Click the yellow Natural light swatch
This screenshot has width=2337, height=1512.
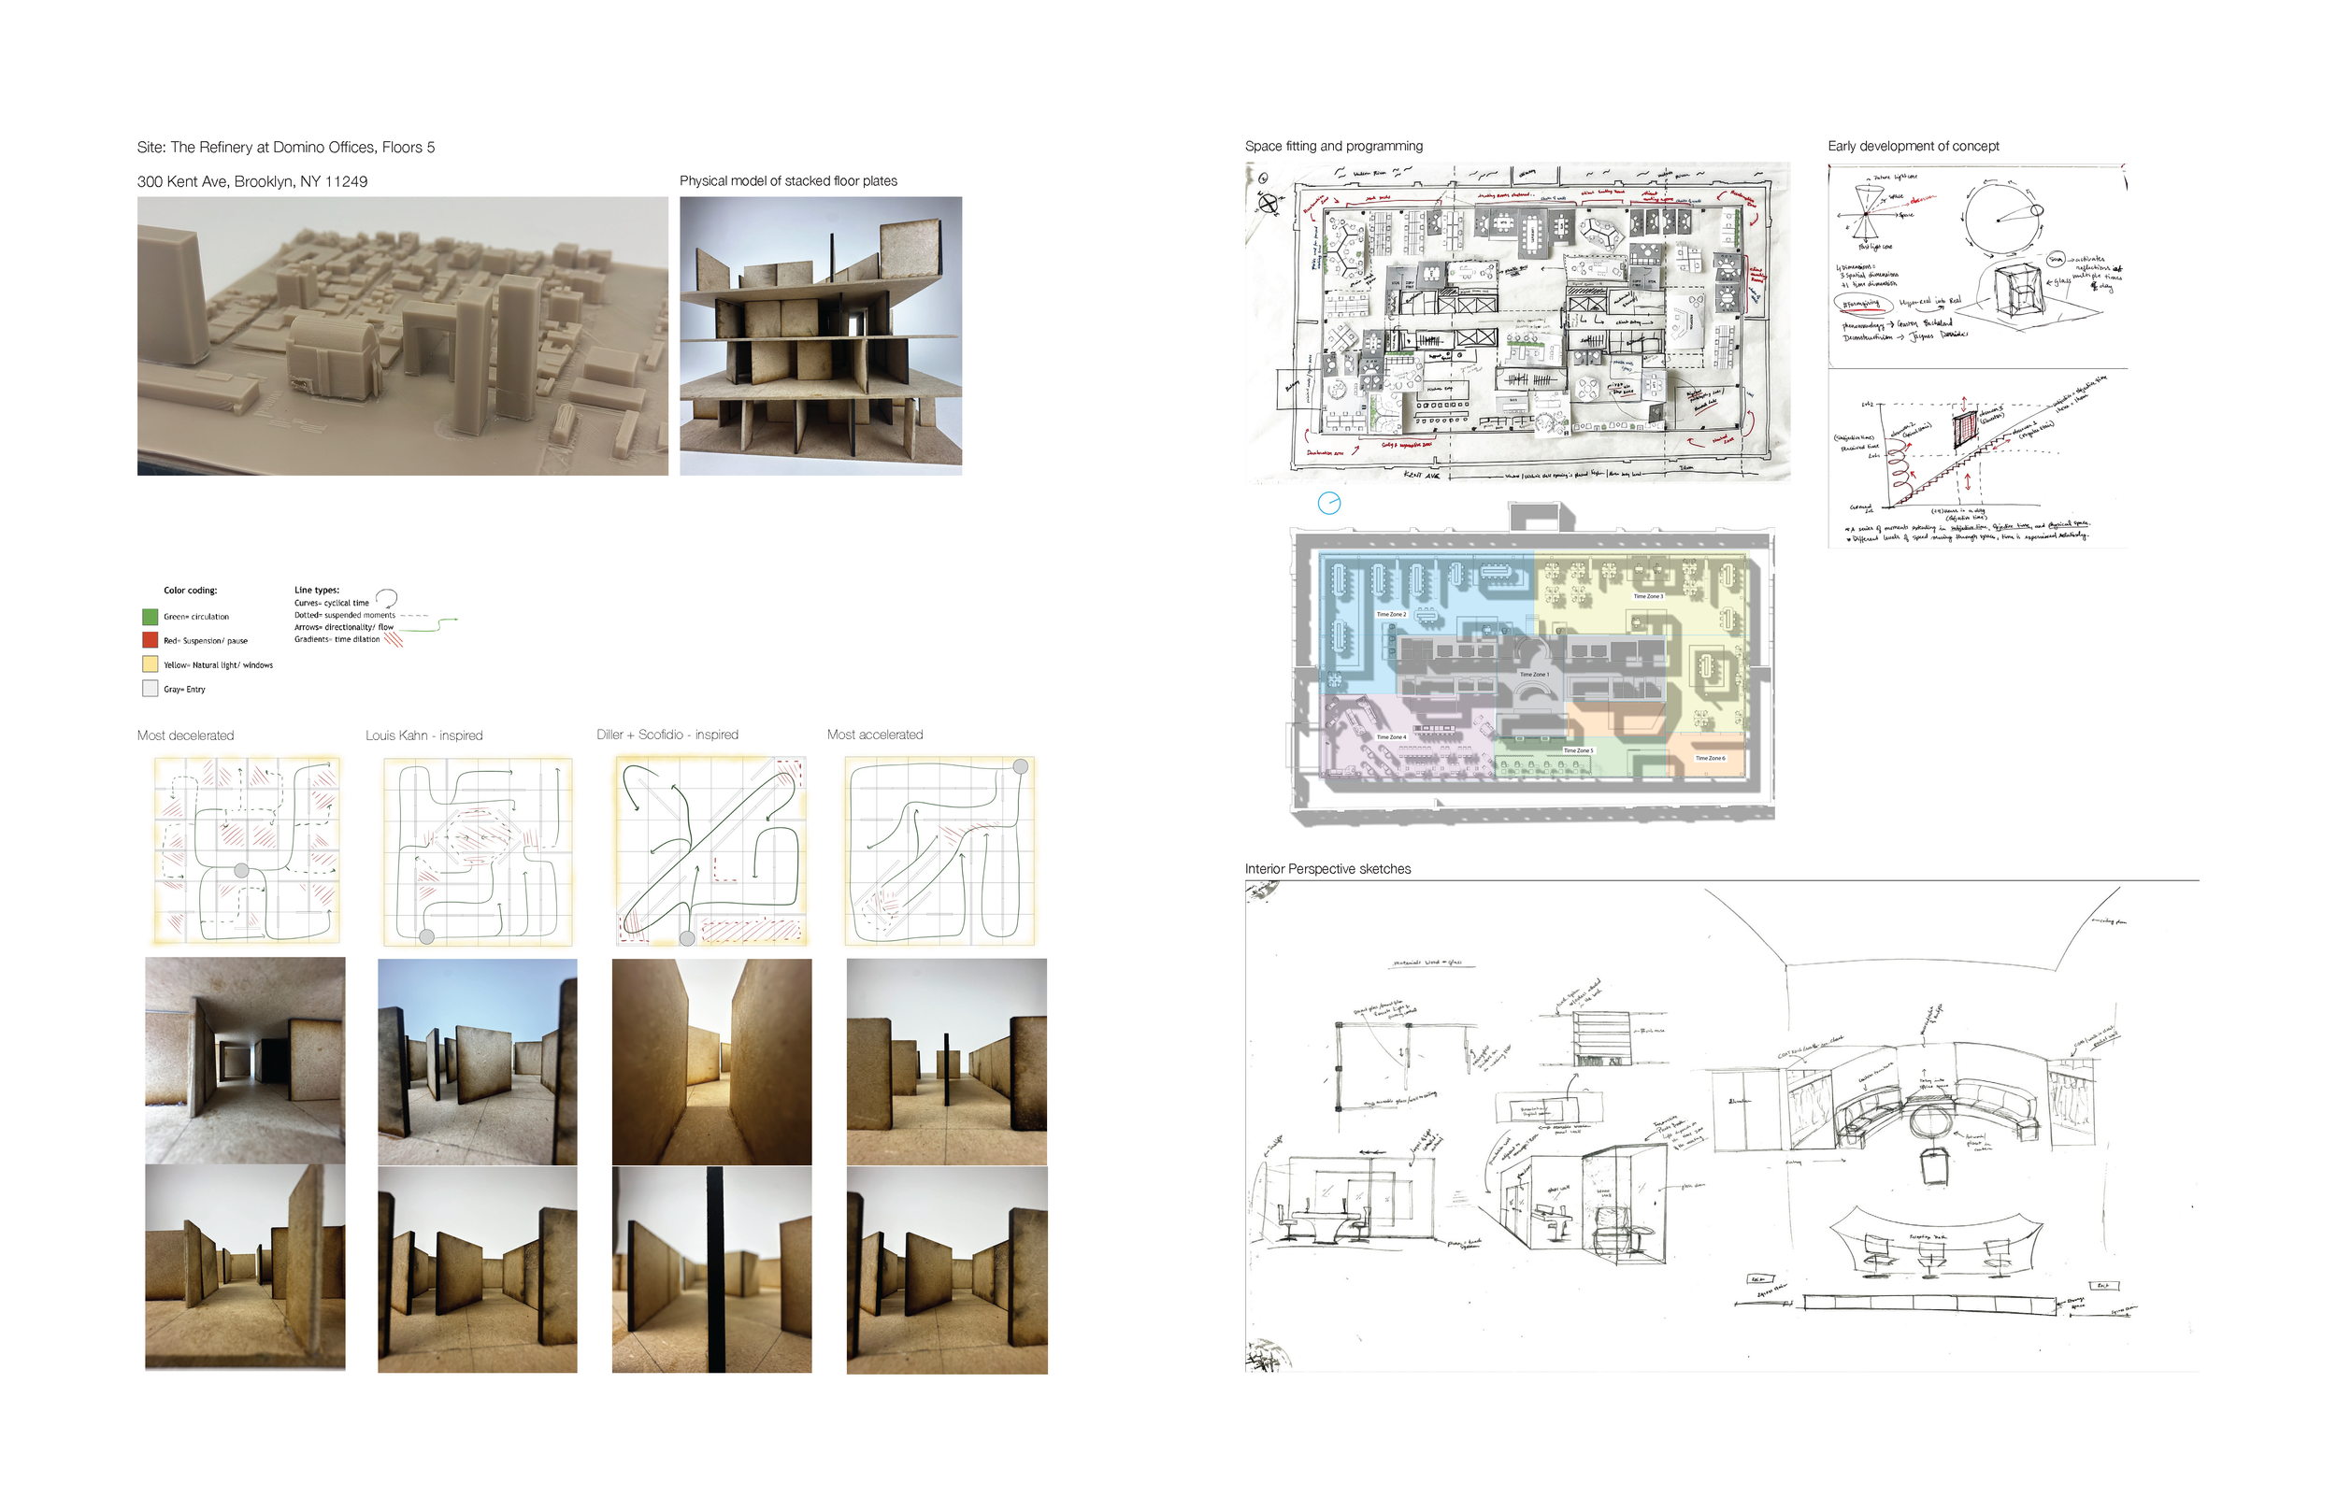151,664
